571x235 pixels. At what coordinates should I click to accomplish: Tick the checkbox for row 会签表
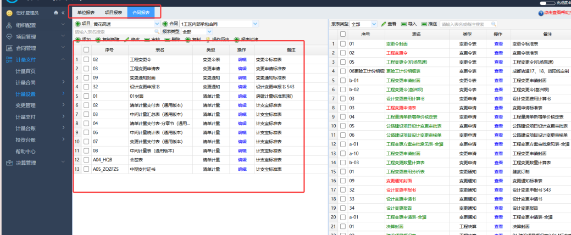pyautogui.click(x=86, y=160)
